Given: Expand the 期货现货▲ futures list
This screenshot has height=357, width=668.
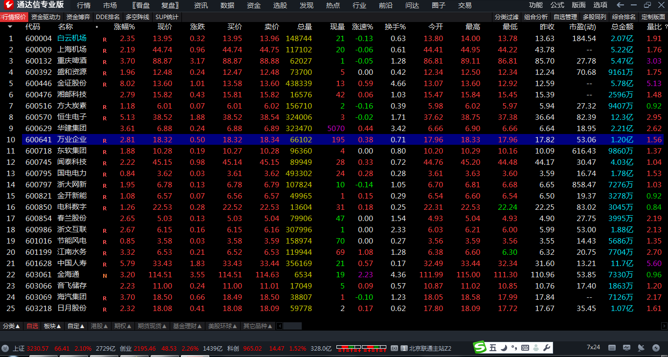Looking at the screenshot, I should click(x=152, y=326).
